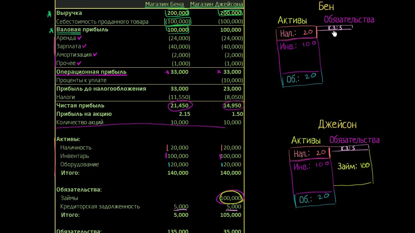
Task: Click earnings per share value 1.50
Action: point(237,114)
